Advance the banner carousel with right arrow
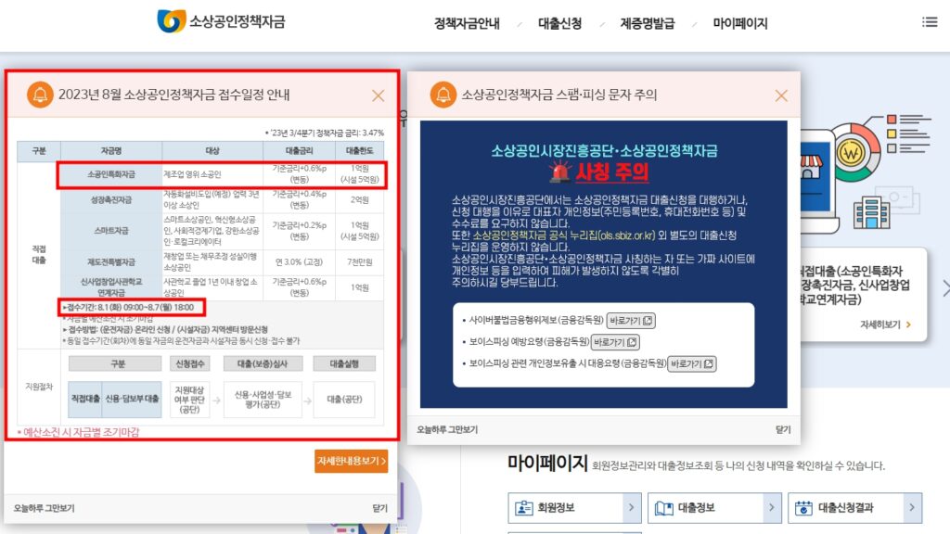 point(944,288)
